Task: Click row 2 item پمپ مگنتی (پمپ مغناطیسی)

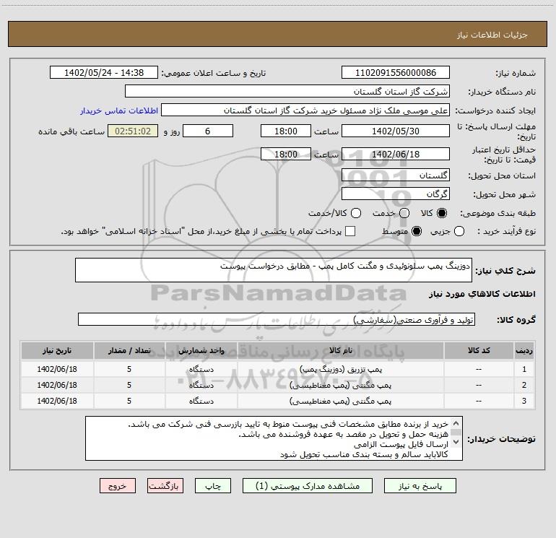Action: (x=340, y=385)
